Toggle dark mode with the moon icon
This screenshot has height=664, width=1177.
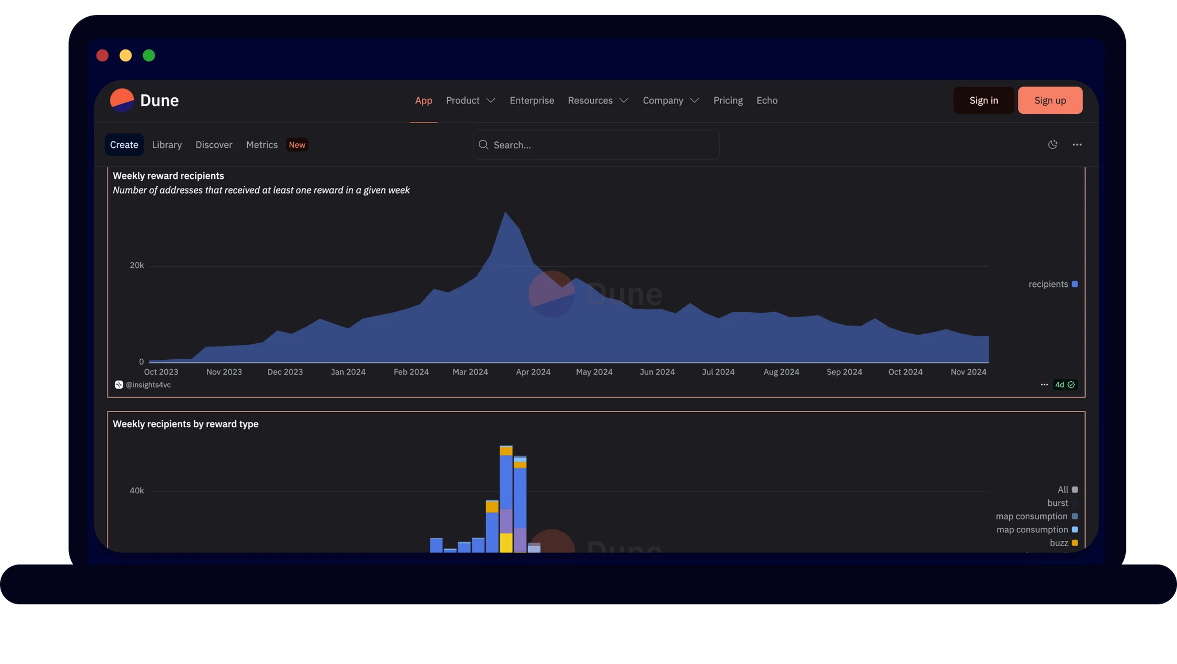coord(1053,144)
